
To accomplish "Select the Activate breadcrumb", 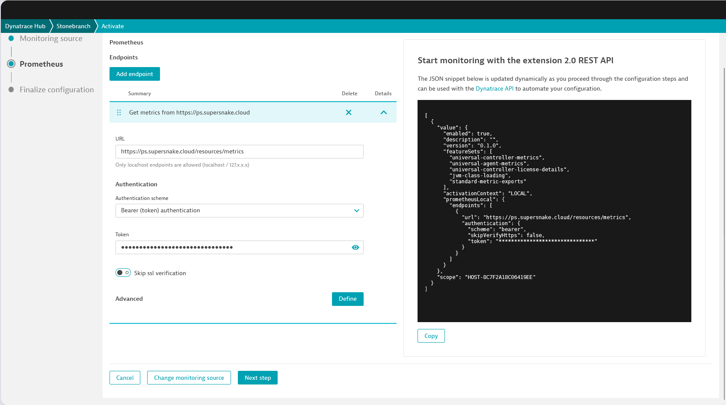I will 113,26.
